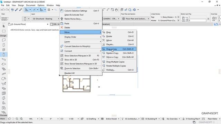Screen dimensions: 221x124
Task: Open the File menu
Action: [2, 6]
